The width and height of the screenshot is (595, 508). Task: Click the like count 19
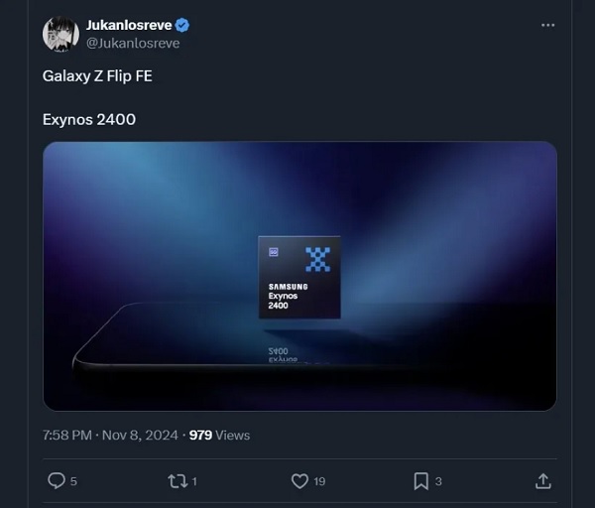pyautogui.click(x=320, y=481)
